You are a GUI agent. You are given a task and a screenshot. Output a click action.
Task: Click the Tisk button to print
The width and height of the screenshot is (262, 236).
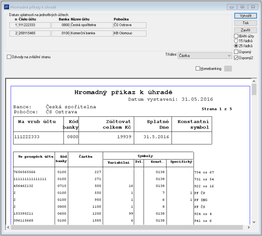(246, 23)
